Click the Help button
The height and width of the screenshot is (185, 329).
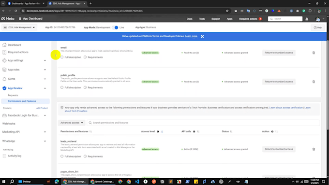point(318,28)
